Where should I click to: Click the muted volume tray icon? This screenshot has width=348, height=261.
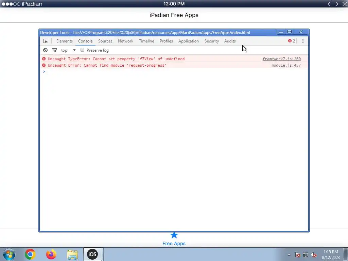pyautogui.click(x=314, y=255)
